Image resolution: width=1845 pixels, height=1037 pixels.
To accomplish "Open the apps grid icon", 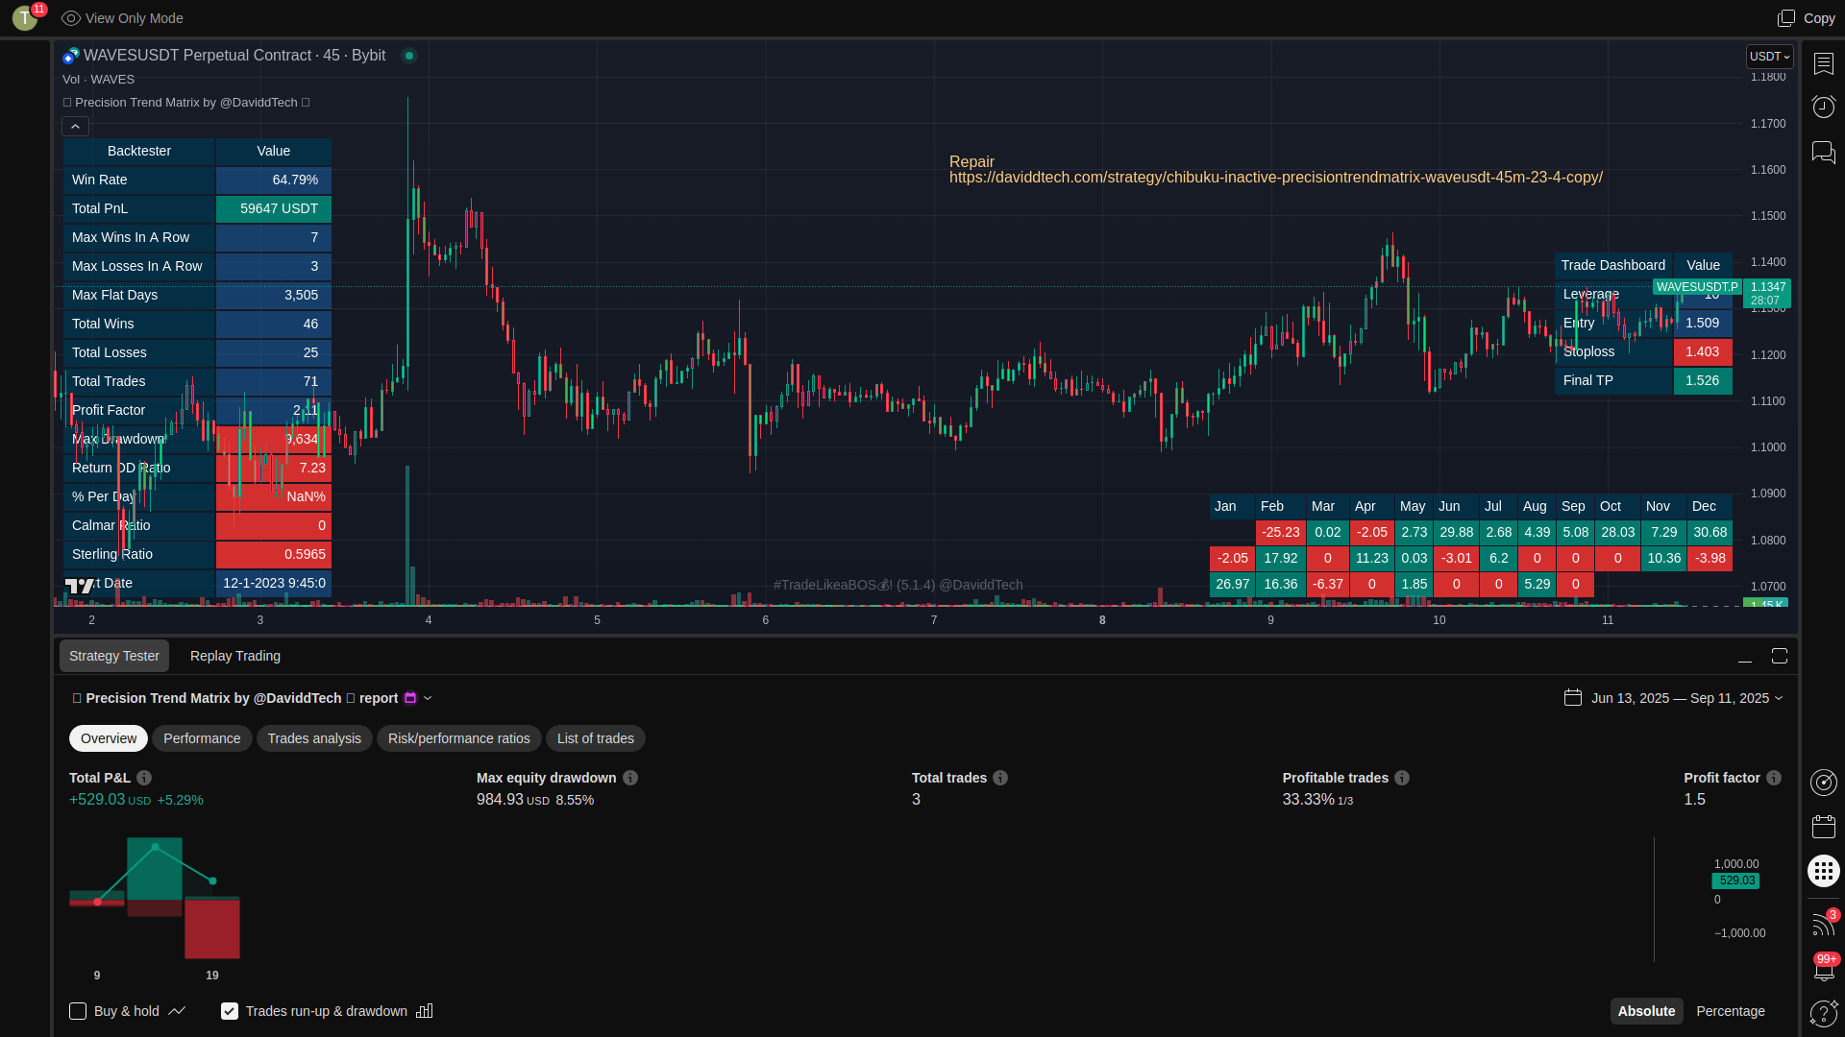I will pos(1824,871).
